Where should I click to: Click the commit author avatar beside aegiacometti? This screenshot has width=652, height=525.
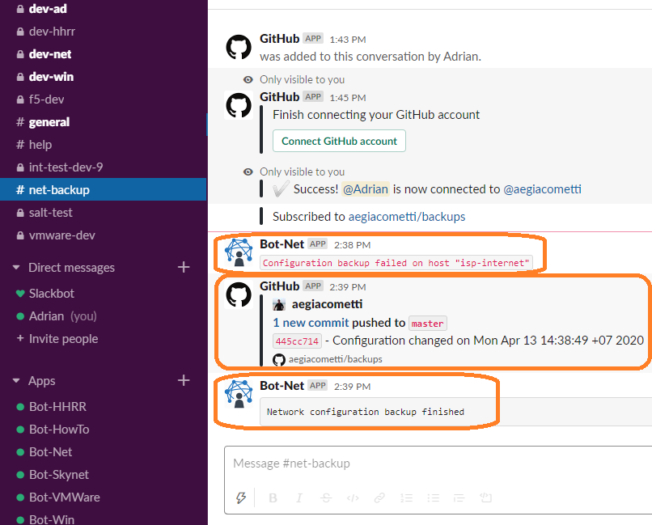(279, 305)
